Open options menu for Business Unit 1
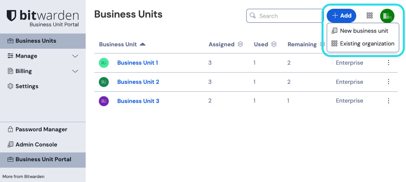 [388, 63]
